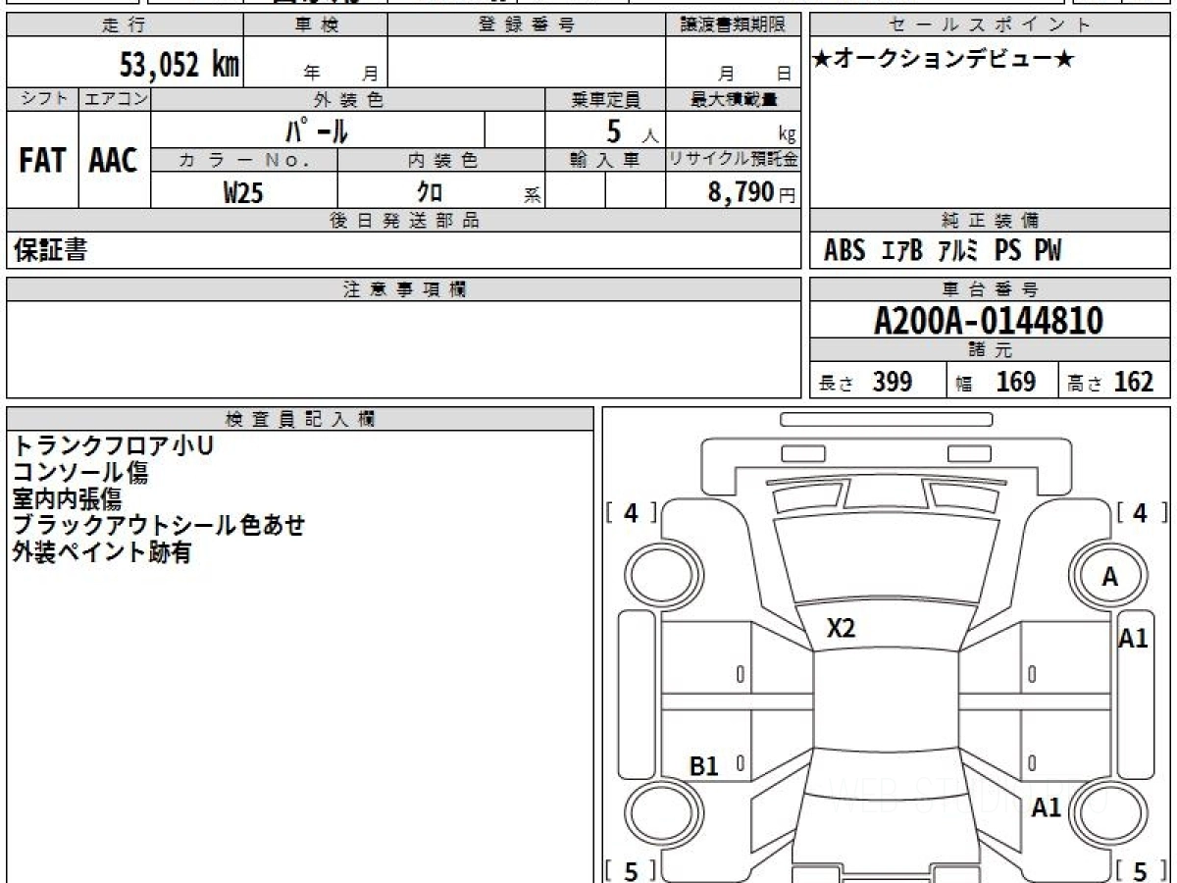Select the seating capacity 5 人
This screenshot has height=883, width=1177.
pos(631,130)
